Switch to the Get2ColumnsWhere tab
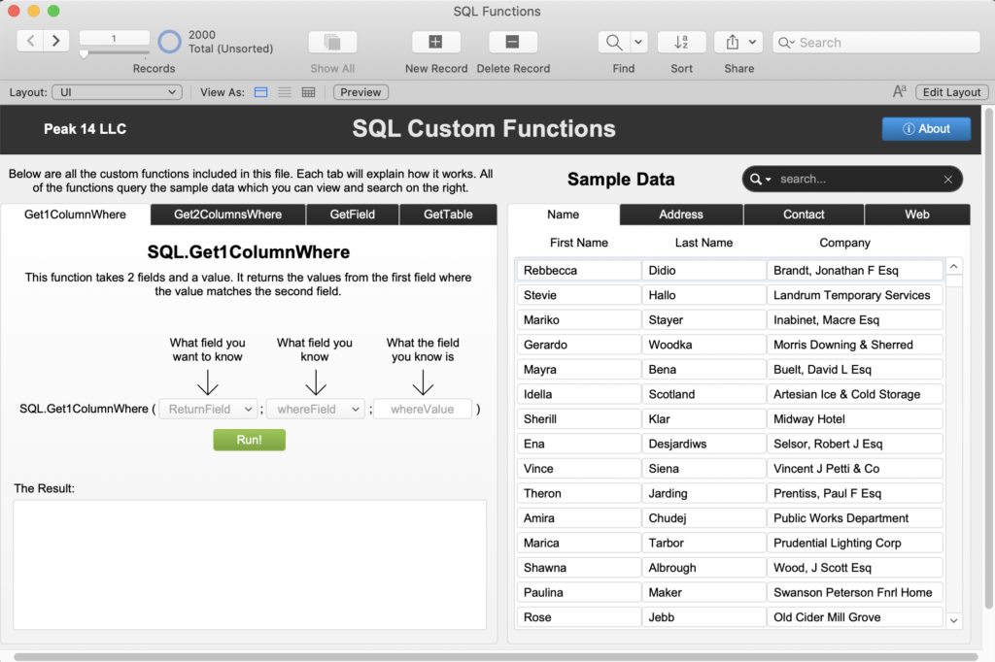 pyautogui.click(x=228, y=215)
